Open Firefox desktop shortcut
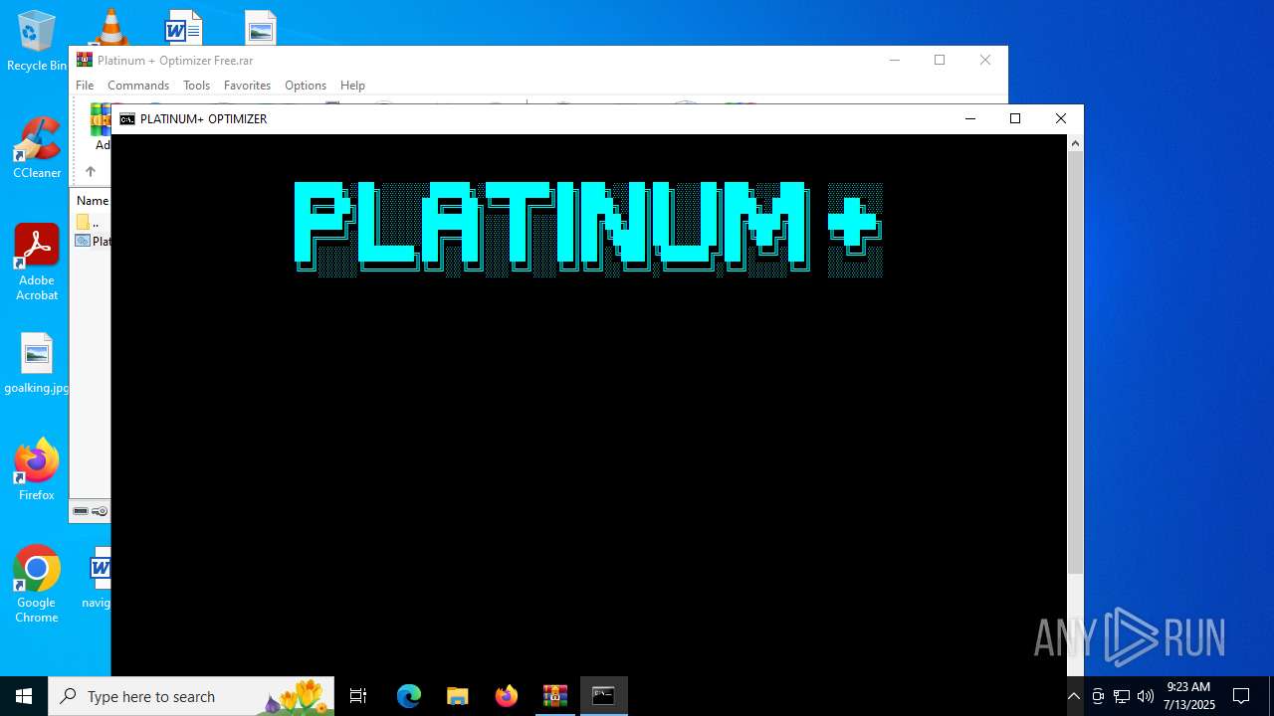 coord(37,469)
